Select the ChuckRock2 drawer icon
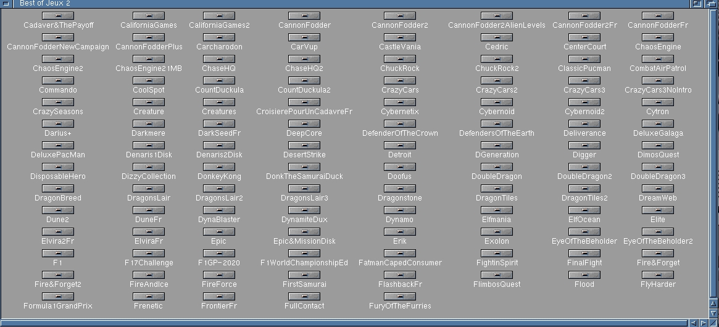The image size is (719, 327). coord(497,59)
